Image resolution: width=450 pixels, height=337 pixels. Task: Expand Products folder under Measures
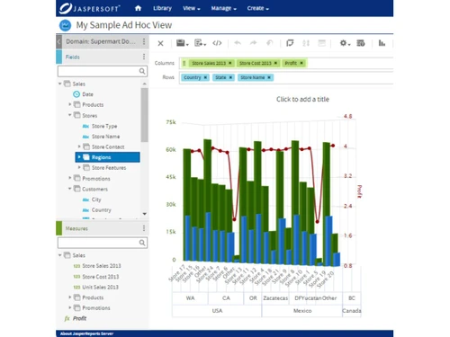[70, 297]
